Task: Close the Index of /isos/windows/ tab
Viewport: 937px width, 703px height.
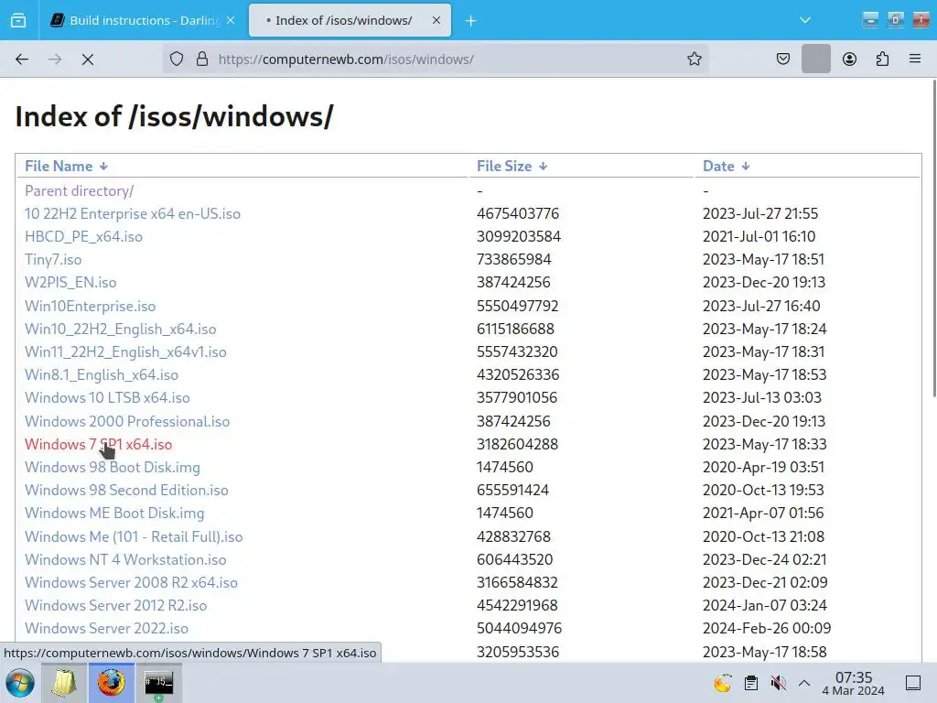Action: pos(436,20)
